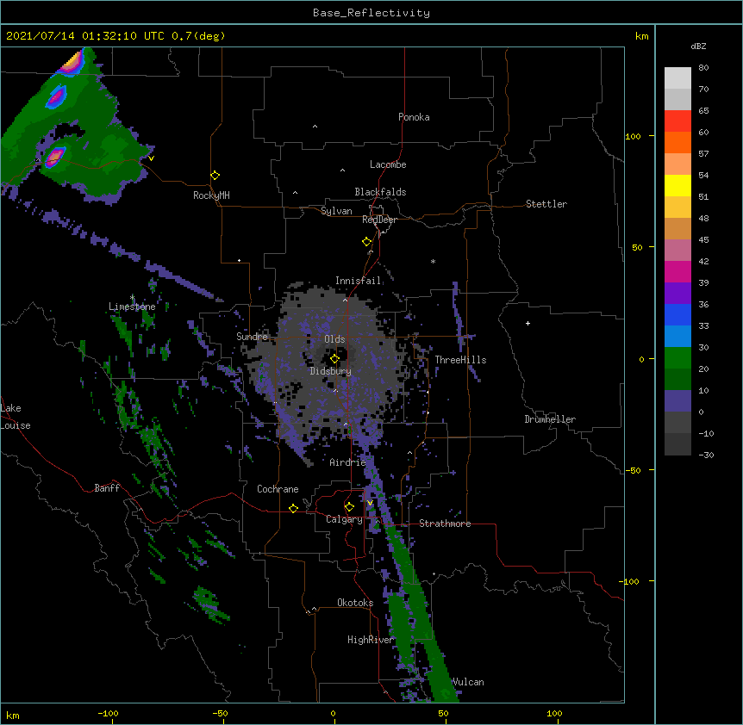
Task: Click the RedDeer city label
Action: (x=379, y=220)
